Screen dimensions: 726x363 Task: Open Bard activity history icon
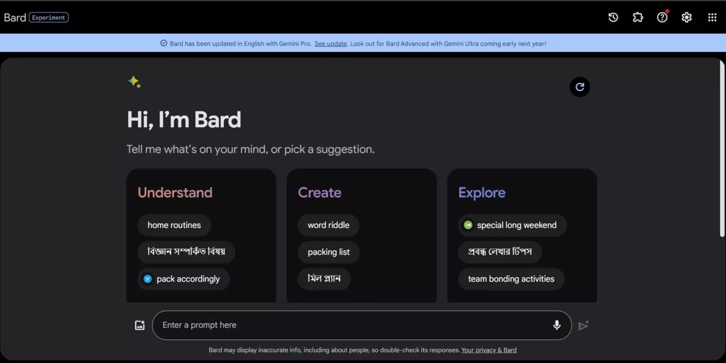(x=613, y=17)
